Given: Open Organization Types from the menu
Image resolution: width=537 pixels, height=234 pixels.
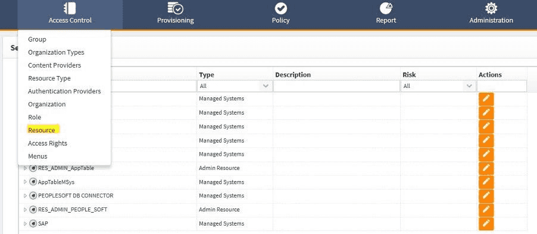Looking at the screenshot, I should (x=56, y=52).
